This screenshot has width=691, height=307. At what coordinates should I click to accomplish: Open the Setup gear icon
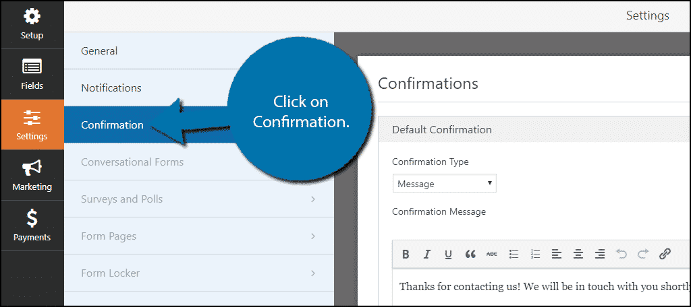point(32,17)
